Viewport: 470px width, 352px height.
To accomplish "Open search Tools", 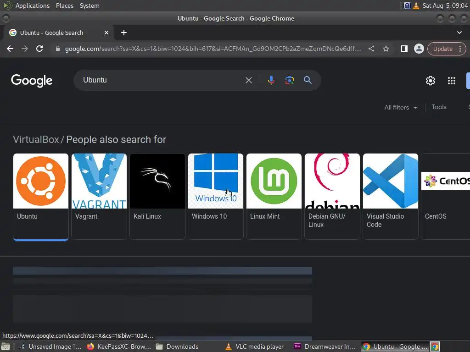I will coord(439,107).
